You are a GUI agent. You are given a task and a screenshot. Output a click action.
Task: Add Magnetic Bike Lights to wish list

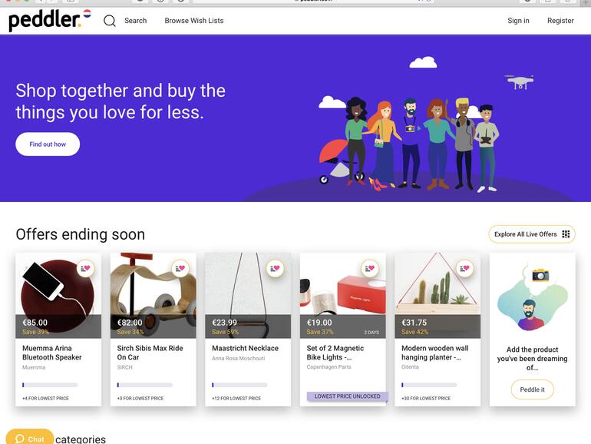(x=370, y=269)
